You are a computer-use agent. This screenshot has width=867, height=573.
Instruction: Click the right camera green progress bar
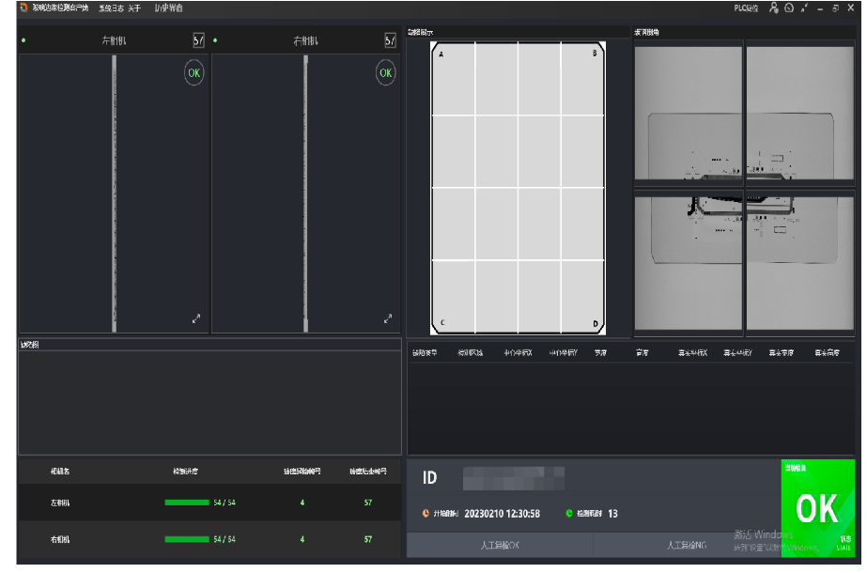pyautogui.click(x=187, y=539)
